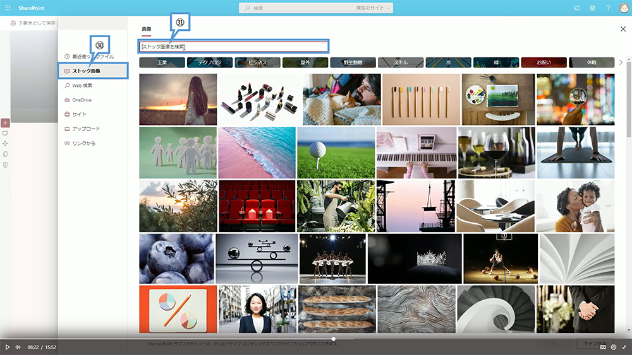Filter by ビジネス category
Viewport: 632px width, 355px height.
point(258,62)
